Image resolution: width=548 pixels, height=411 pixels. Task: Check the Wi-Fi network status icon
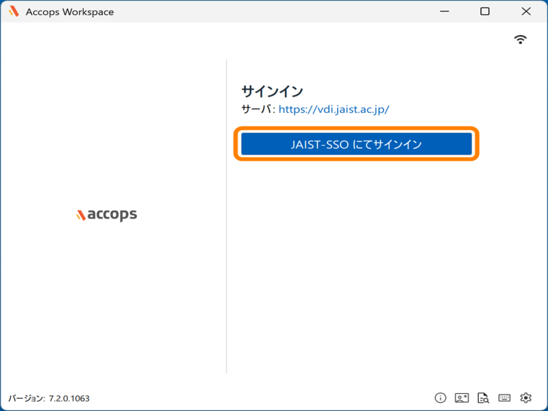[x=521, y=40]
